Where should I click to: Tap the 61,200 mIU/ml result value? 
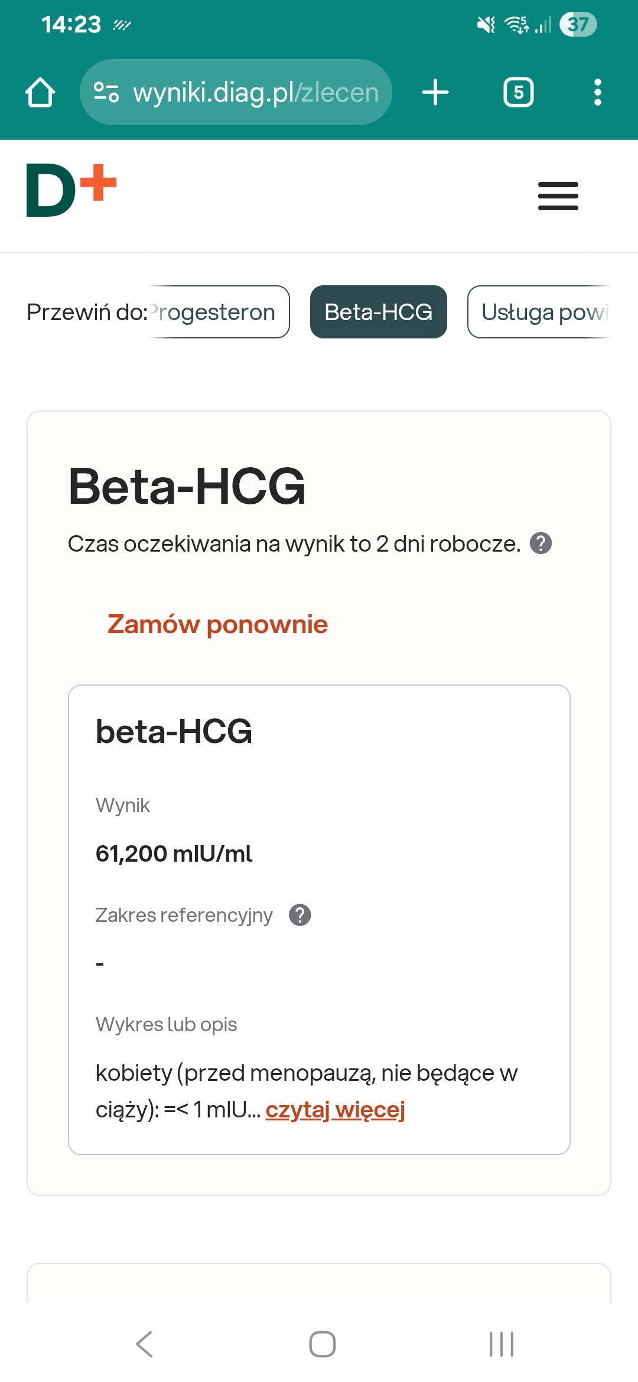point(174,853)
